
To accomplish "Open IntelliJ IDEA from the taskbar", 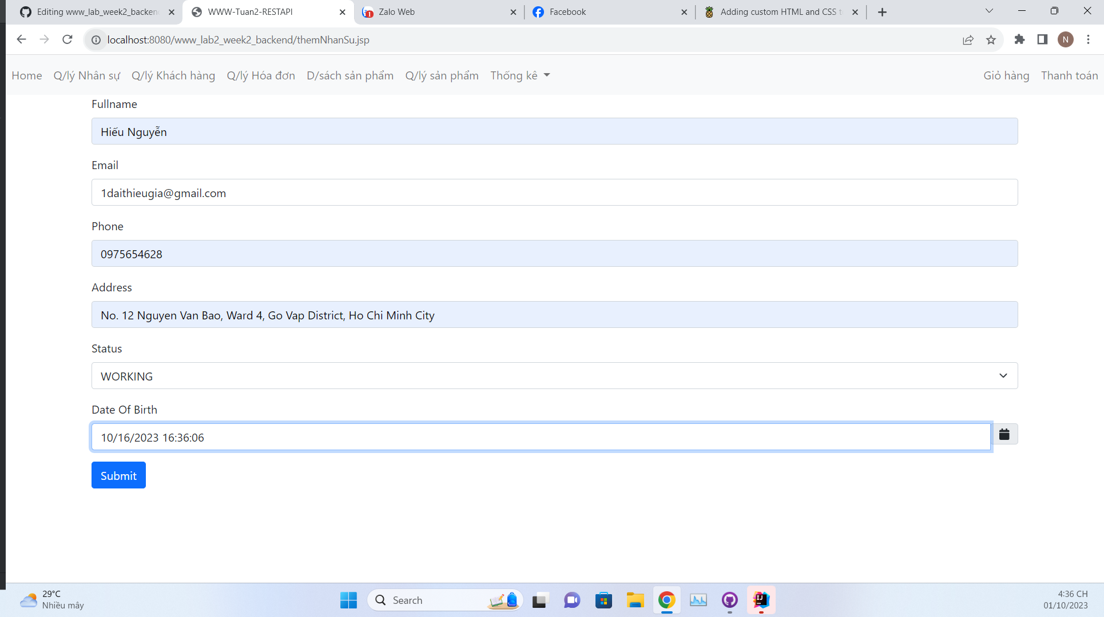I will 761,600.
